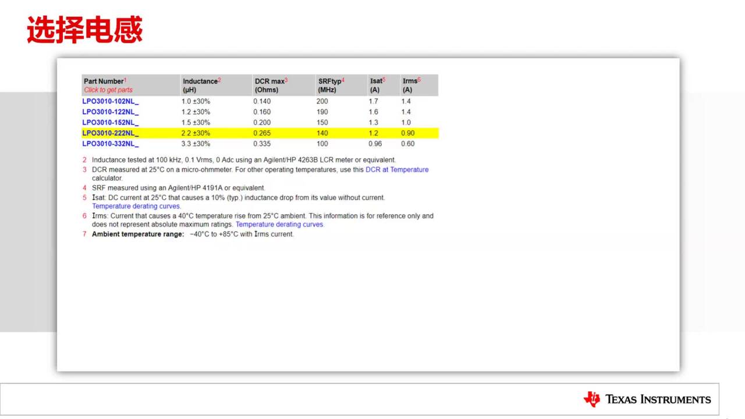Open the LPO3010-332NL_ part link

coord(111,144)
